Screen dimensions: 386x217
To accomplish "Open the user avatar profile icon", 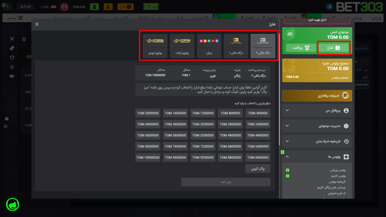I will point(64,7).
